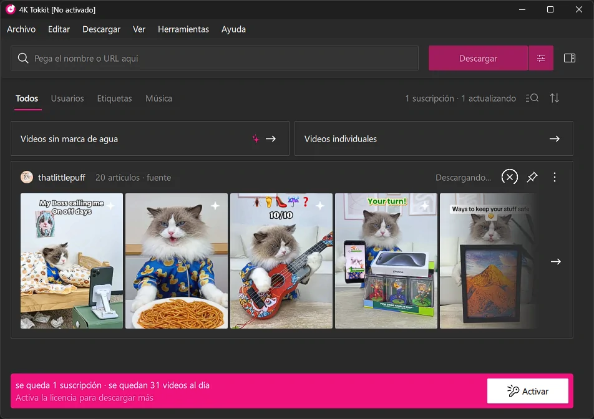Open thatlittlepuff more options menu
This screenshot has width=594, height=419.
point(555,176)
